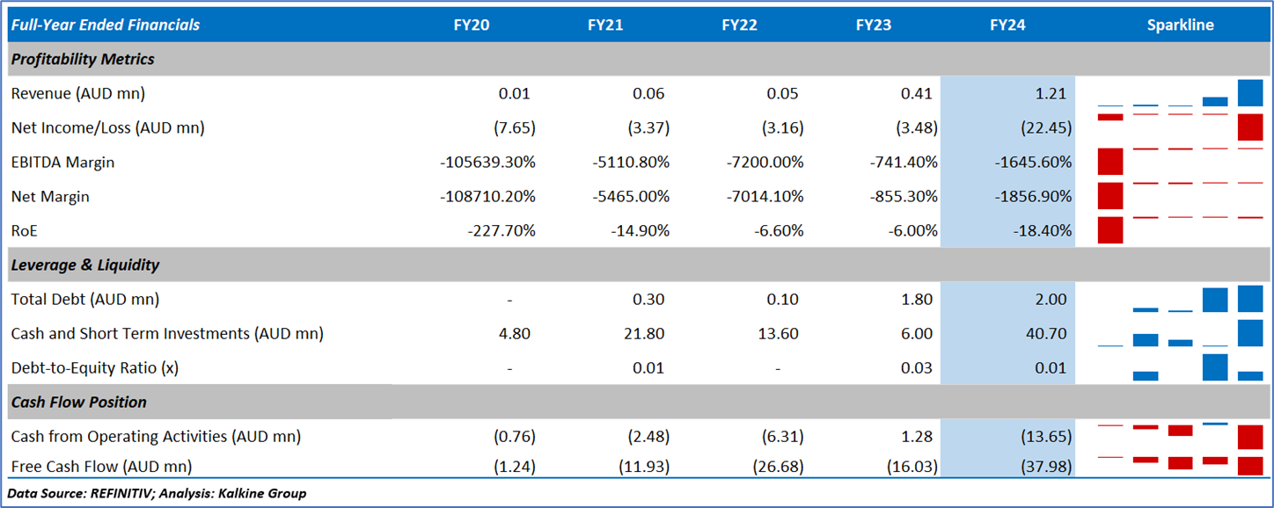Select the EBITDA Margin row label

(x=62, y=163)
